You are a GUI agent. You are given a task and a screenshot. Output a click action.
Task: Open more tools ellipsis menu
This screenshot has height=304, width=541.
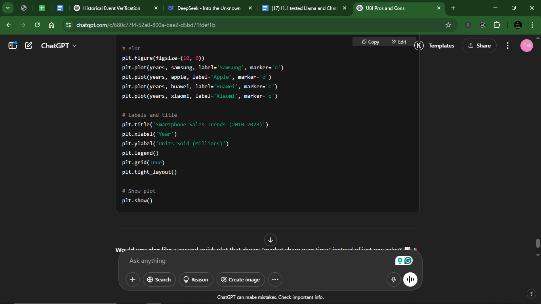[275, 279]
